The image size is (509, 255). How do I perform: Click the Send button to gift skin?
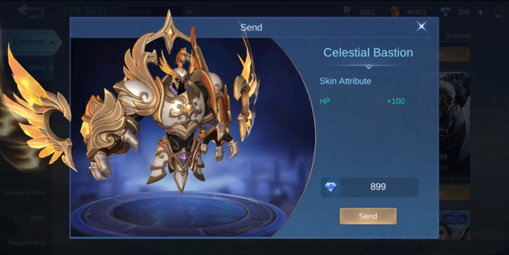pos(368,216)
